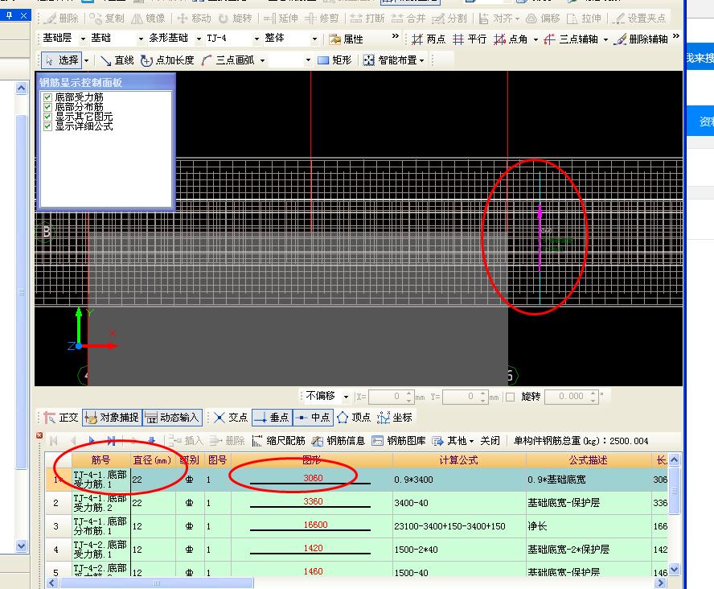Click the 公式描述 column header
Screen dimensions: 714x589
[588, 460]
